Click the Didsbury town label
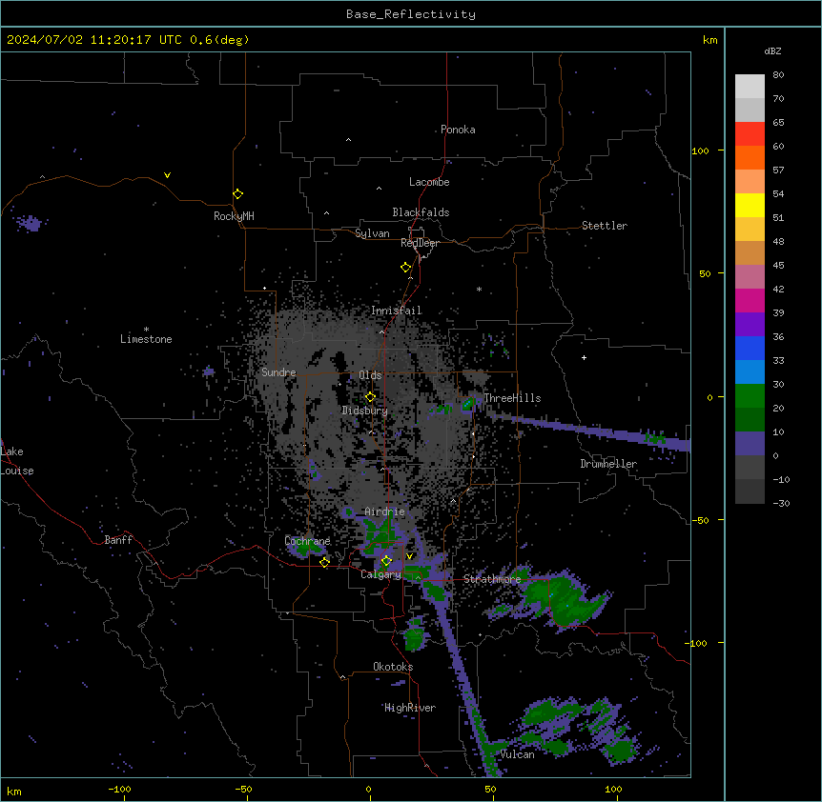The width and height of the screenshot is (822, 802). 364,411
